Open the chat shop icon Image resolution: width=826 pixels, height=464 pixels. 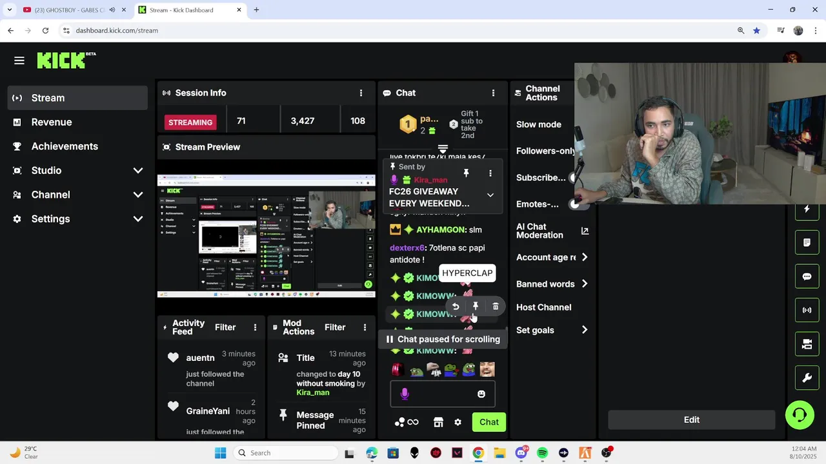438,422
